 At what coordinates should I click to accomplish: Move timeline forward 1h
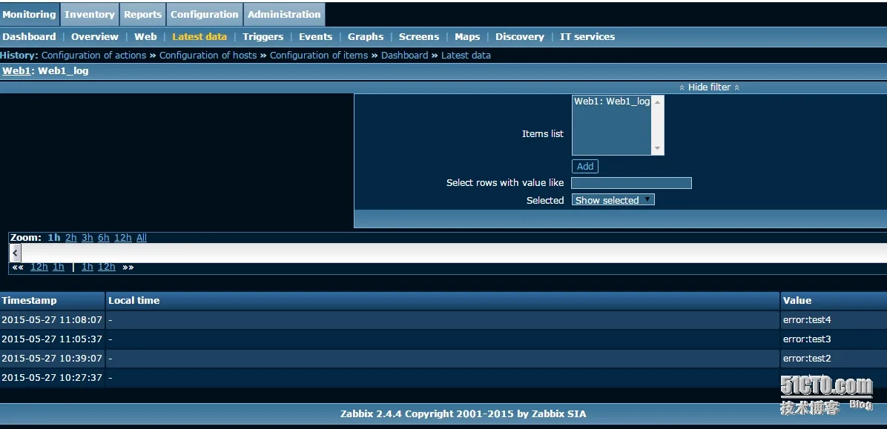coord(87,267)
